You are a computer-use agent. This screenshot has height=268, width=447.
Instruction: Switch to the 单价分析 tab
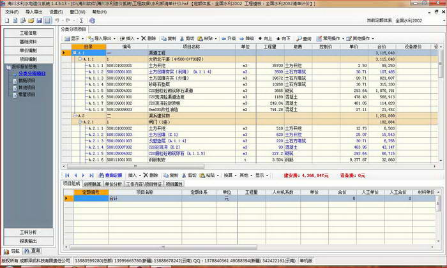click(114, 184)
